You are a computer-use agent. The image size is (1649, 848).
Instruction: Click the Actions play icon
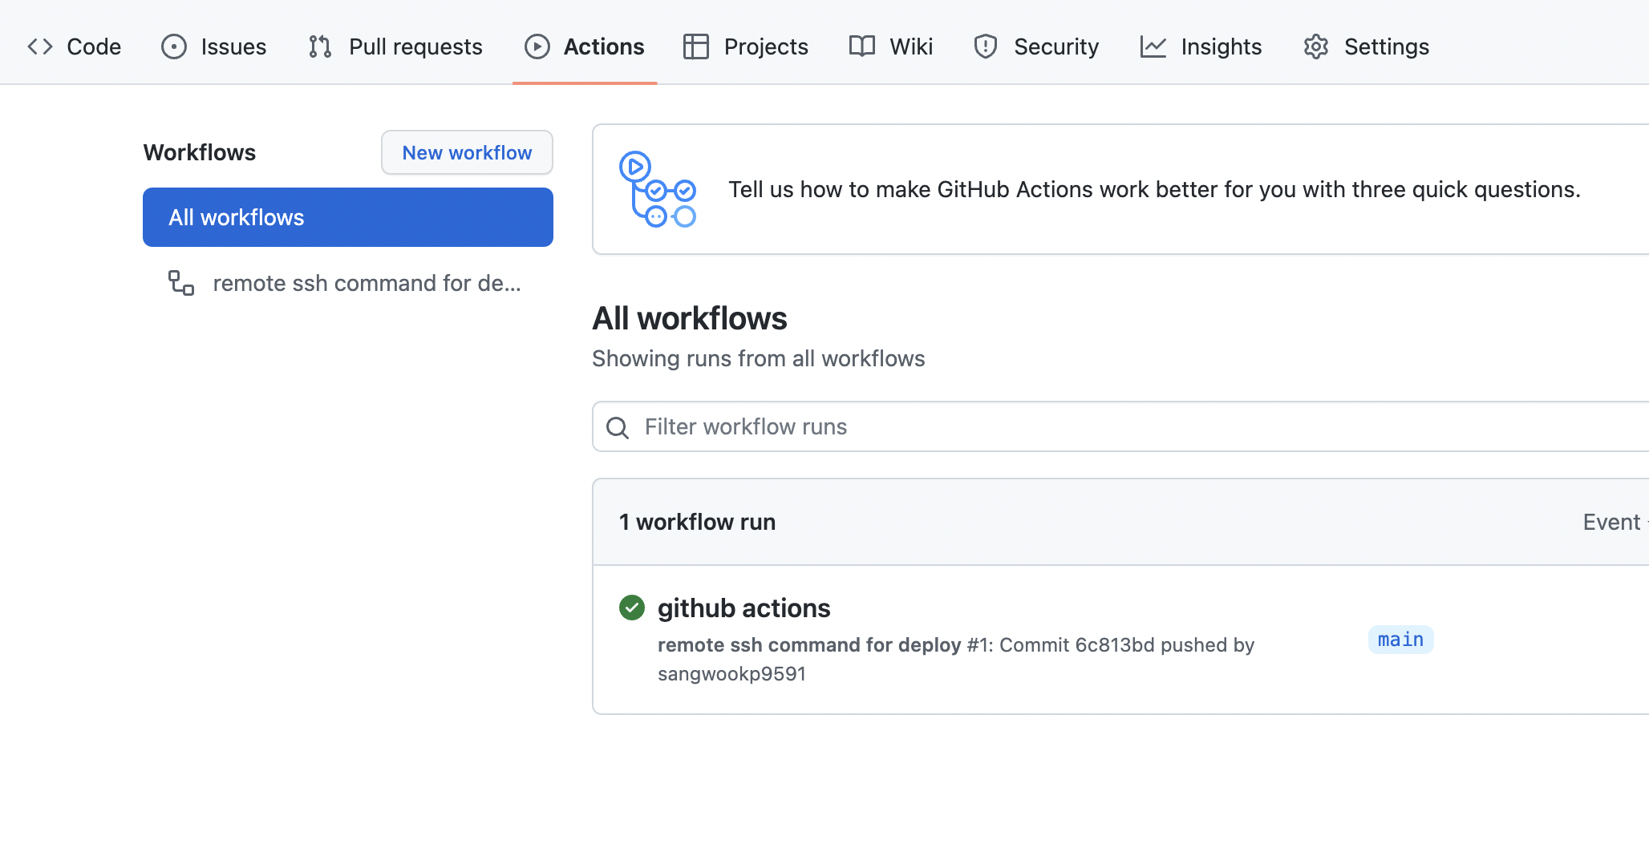click(537, 46)
